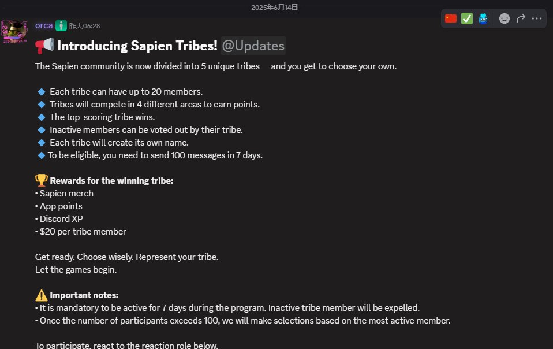Click the 昨天06:28 message timestamp
The height and width of the screenshot is (349, 553).
[84, 26]
